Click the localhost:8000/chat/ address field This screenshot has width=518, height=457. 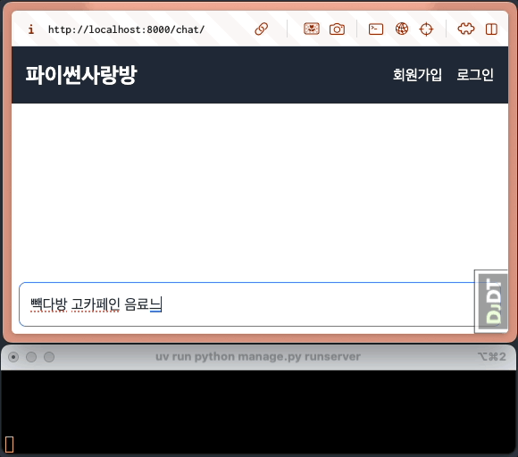click(x=126, y=29)
